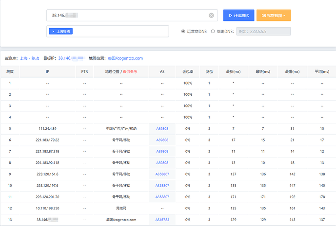Select the 指定DNS radio option

pos(213,32)
